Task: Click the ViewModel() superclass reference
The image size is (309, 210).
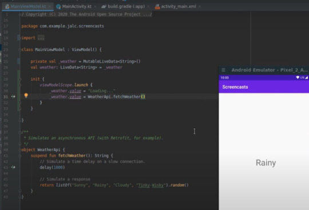Action: click(x=84, y=49)
